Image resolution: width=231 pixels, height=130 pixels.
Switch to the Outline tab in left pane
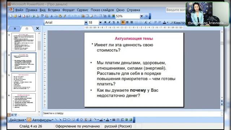point(14,29)
